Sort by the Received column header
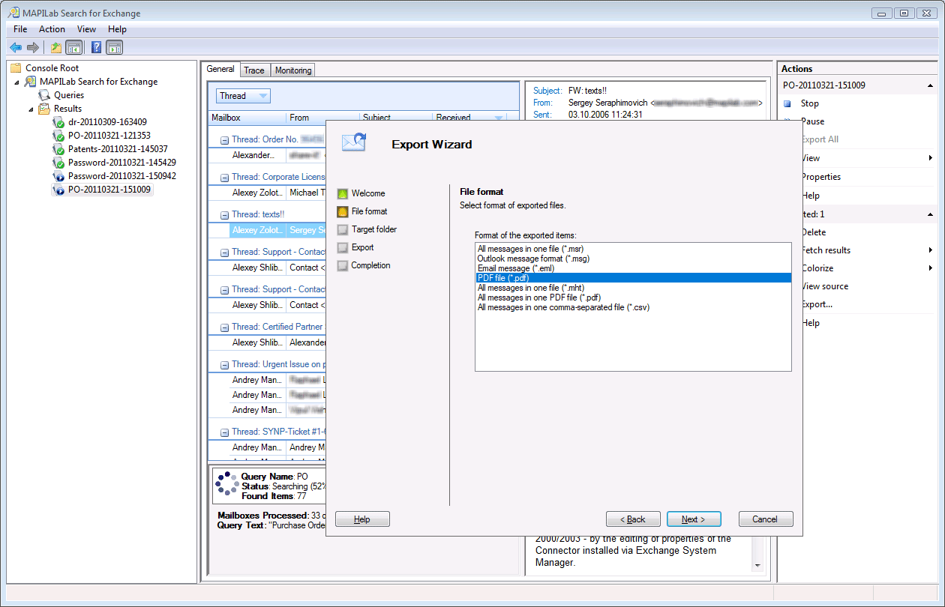Viewport: 945px width, 607px height. click(x=469, y=118)
